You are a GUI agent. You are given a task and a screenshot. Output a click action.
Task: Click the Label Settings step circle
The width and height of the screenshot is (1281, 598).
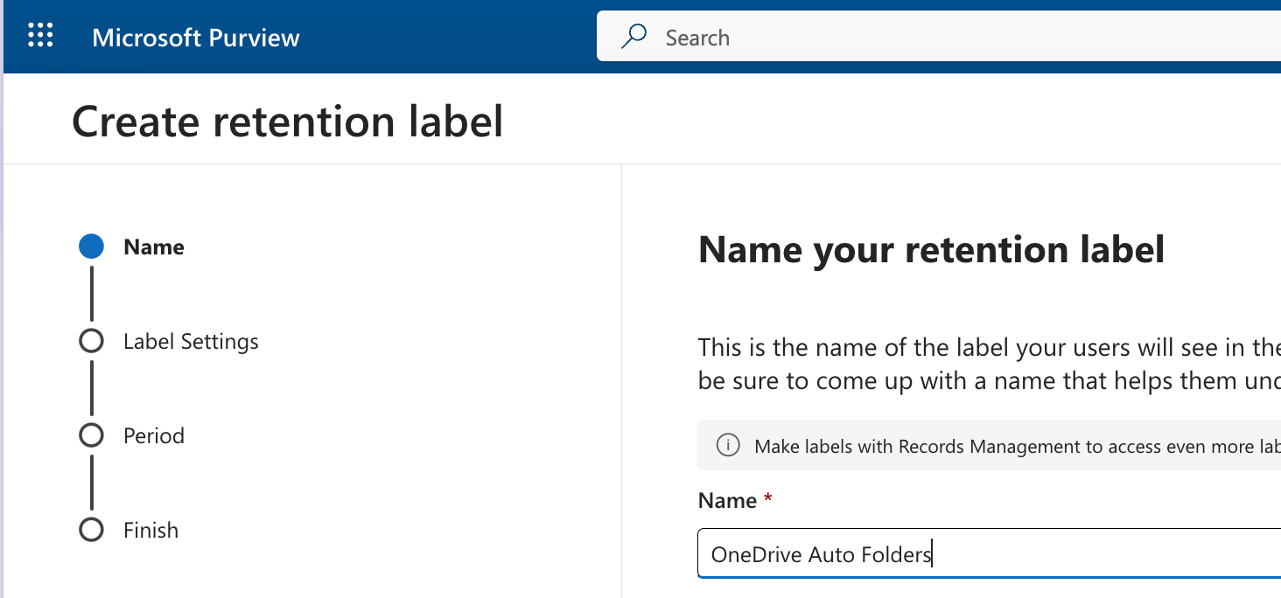[x=91, y=340]
